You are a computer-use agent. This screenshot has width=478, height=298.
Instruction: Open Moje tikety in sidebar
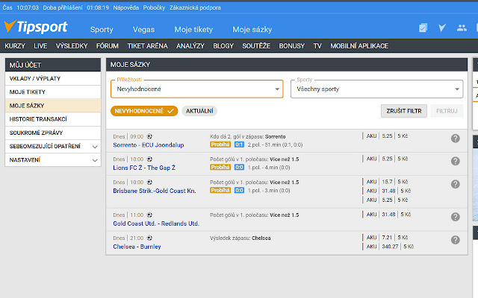click(x=53, y=92)
